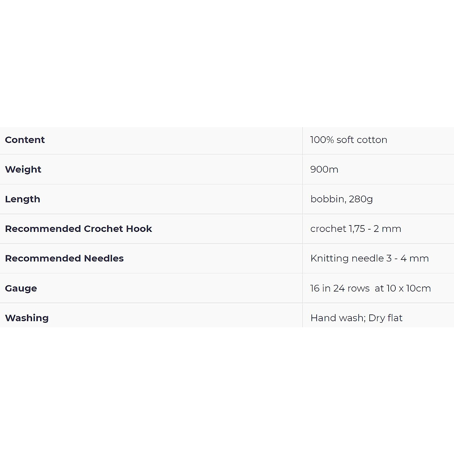Click the '280g' text
Image resolution: width=454 pixels, height=454 pixels.
coord(361,199)
